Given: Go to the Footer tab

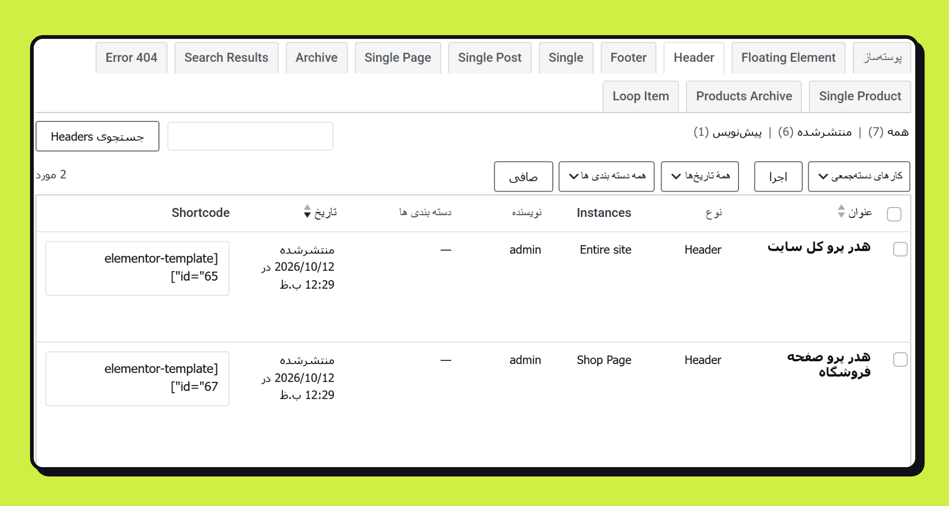Looking at the screenshot, I should pos(628,58).
